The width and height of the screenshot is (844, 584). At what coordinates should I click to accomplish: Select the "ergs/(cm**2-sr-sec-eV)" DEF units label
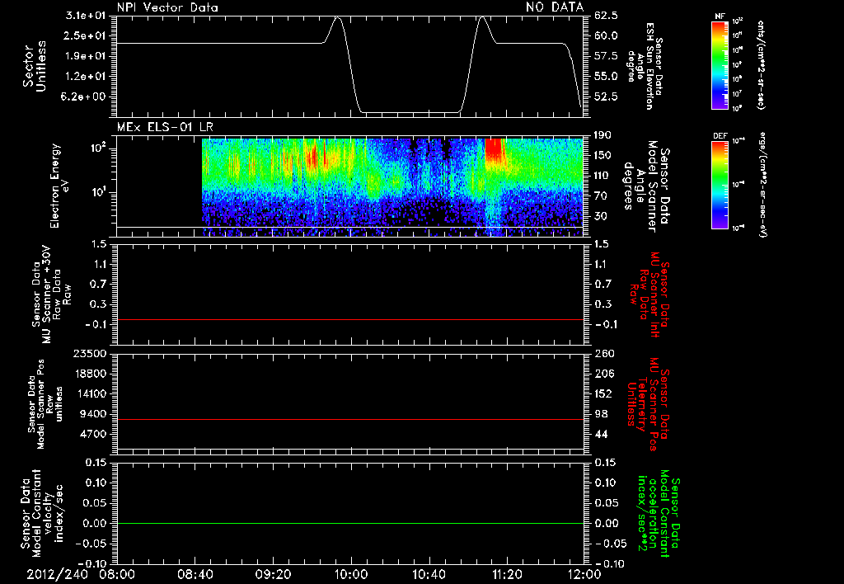coord(763,185)
